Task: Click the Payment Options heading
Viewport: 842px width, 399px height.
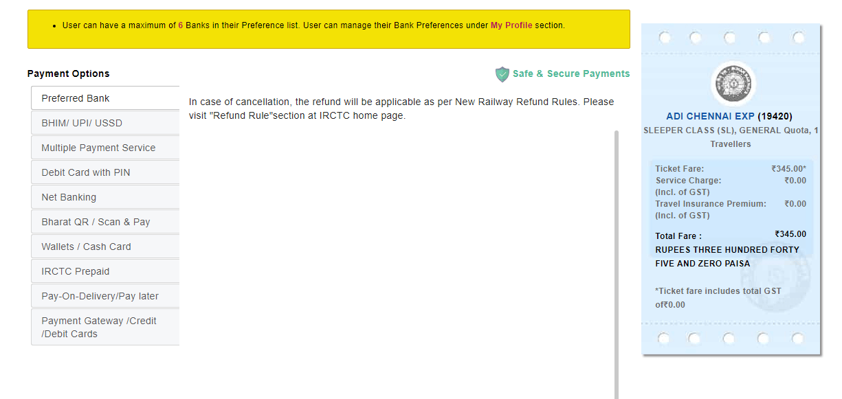Action: coord(68,73)
